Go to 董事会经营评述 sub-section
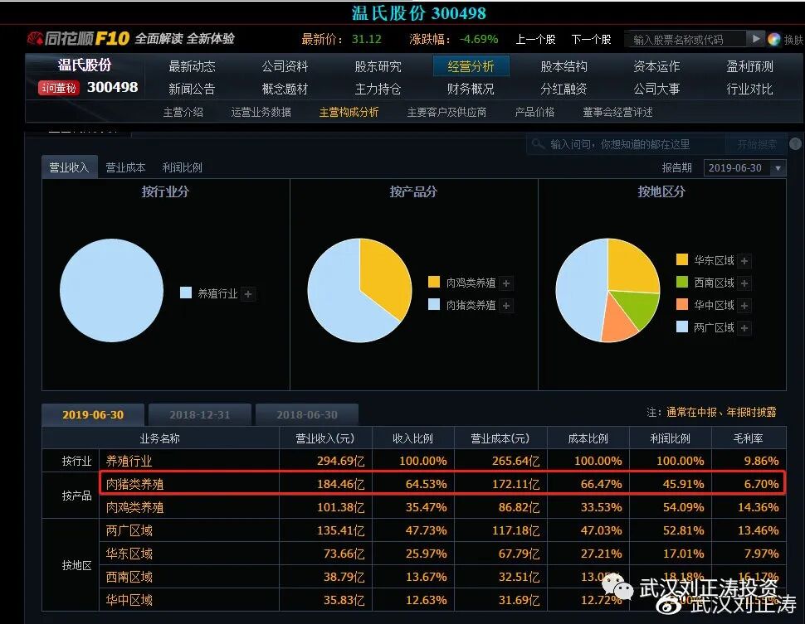Viewport: 805px width, 624px height. (617, 113)
